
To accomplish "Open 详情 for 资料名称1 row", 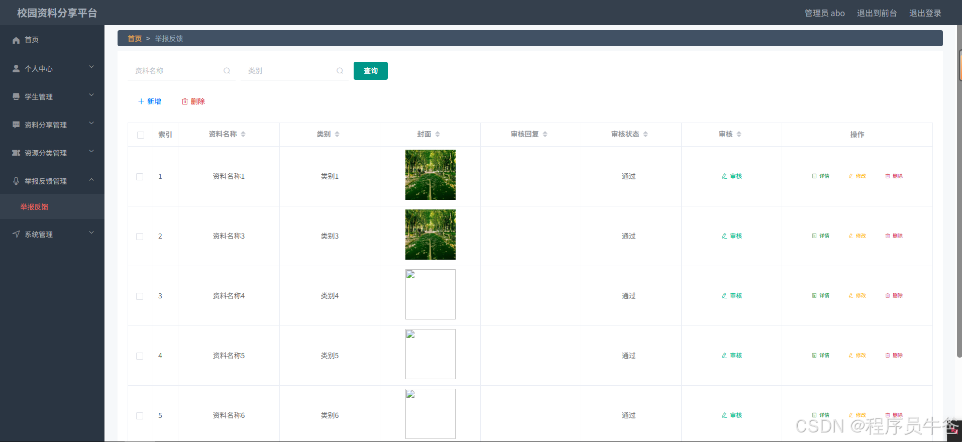I will tap(821, 176).
